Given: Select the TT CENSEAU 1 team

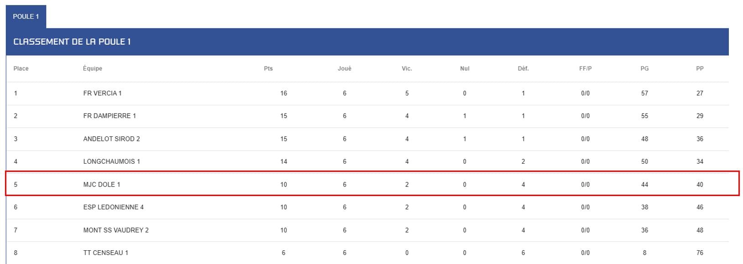Looking at the screenshot, I should pyautogui.click(x=105, y=253).
